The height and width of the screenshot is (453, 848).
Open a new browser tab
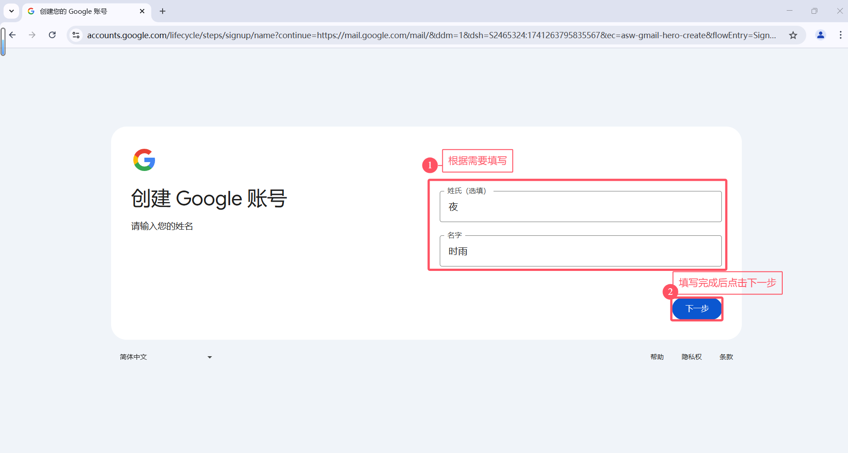point(163,11)
